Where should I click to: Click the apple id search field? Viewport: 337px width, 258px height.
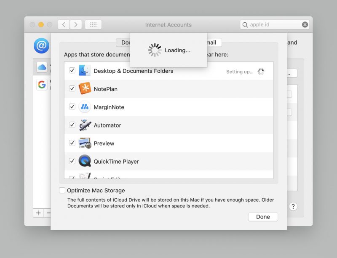275,25
